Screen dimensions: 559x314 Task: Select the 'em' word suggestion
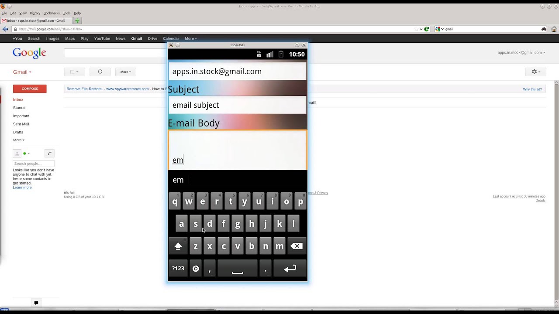point(178,180)
